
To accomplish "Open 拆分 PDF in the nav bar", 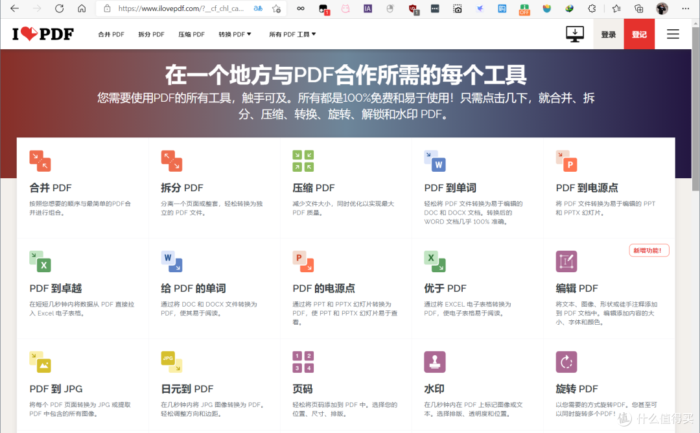I will [151, 34].
